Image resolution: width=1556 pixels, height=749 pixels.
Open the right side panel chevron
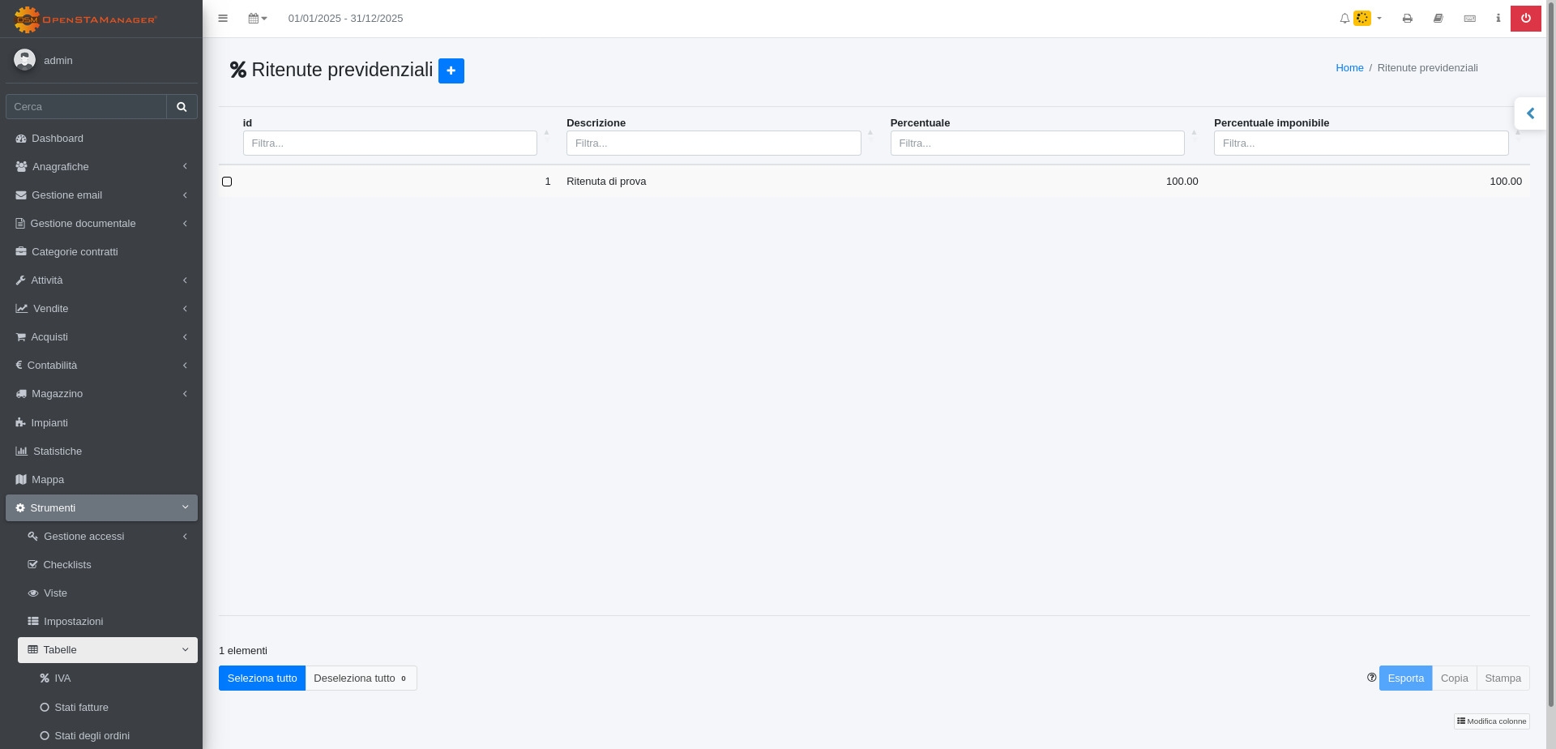tap(1530, 113)
